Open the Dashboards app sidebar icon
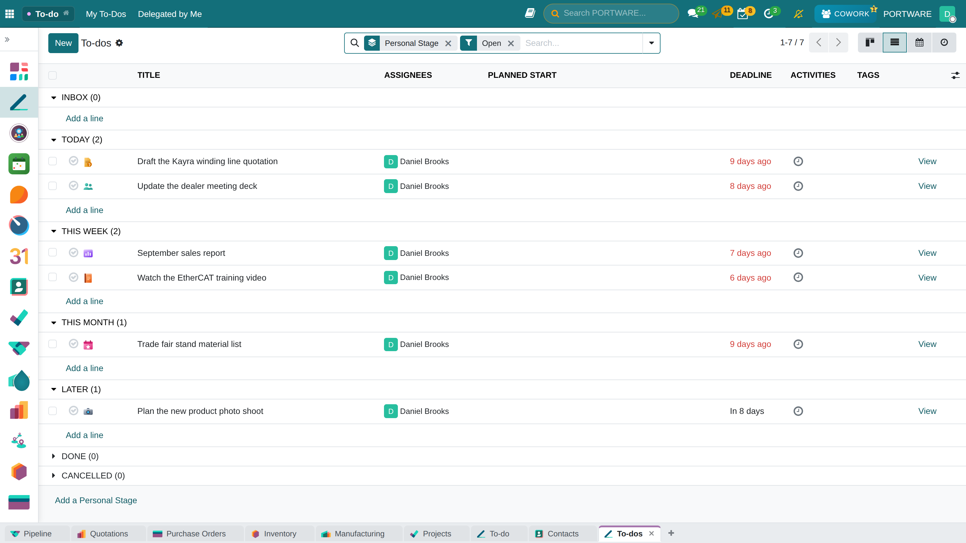 [x=19, y=225]
